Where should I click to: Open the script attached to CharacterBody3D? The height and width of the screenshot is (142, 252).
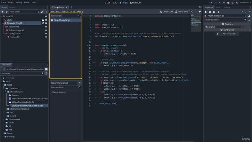(x=43, y=23)
